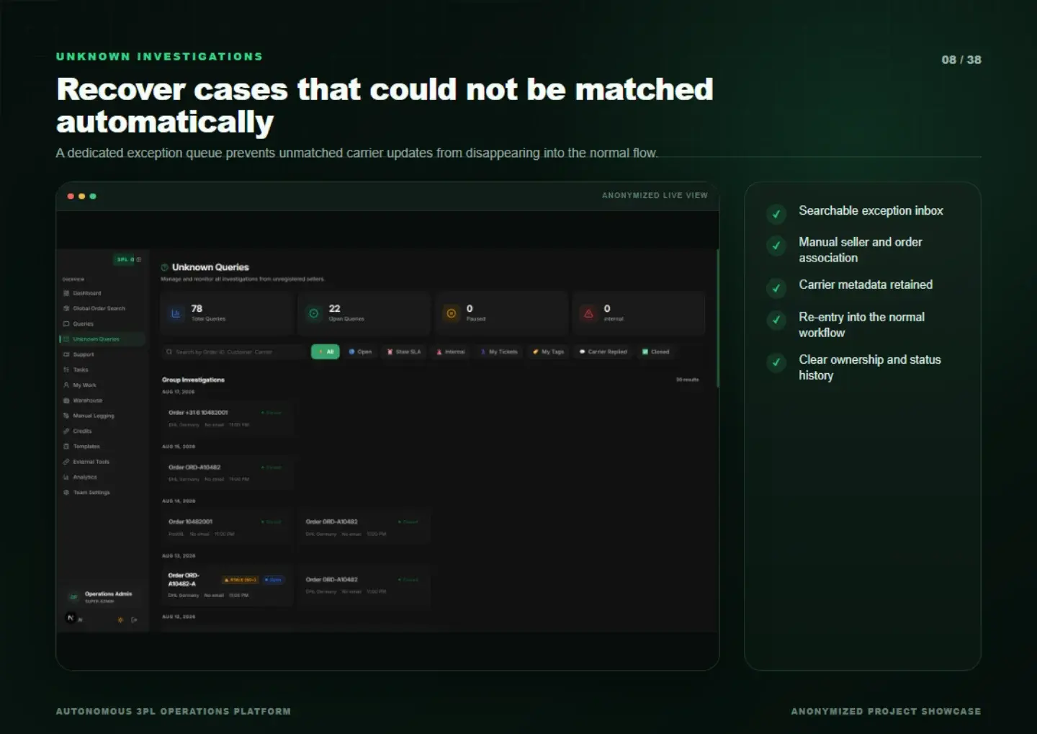Viewport: 1037px width, 734px height.
Task: Toggle the Open filter chip
Action: (x=360, y=352)
